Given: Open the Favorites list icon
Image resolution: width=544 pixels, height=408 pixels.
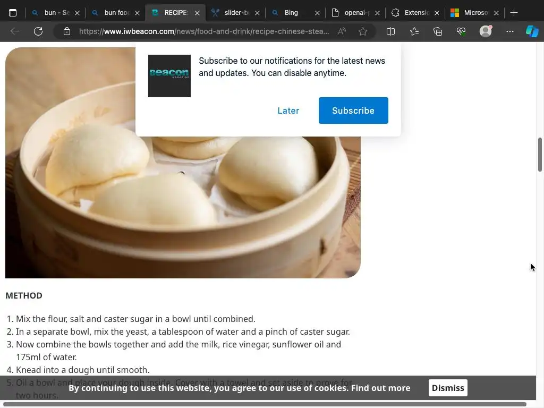Looking at the screenshot, I should (x=414, y=31).
